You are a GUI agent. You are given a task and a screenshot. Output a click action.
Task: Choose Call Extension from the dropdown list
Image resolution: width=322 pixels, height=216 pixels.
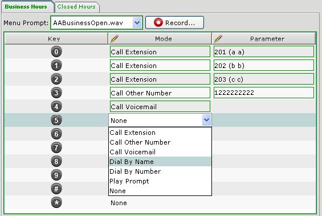(160, 133)
